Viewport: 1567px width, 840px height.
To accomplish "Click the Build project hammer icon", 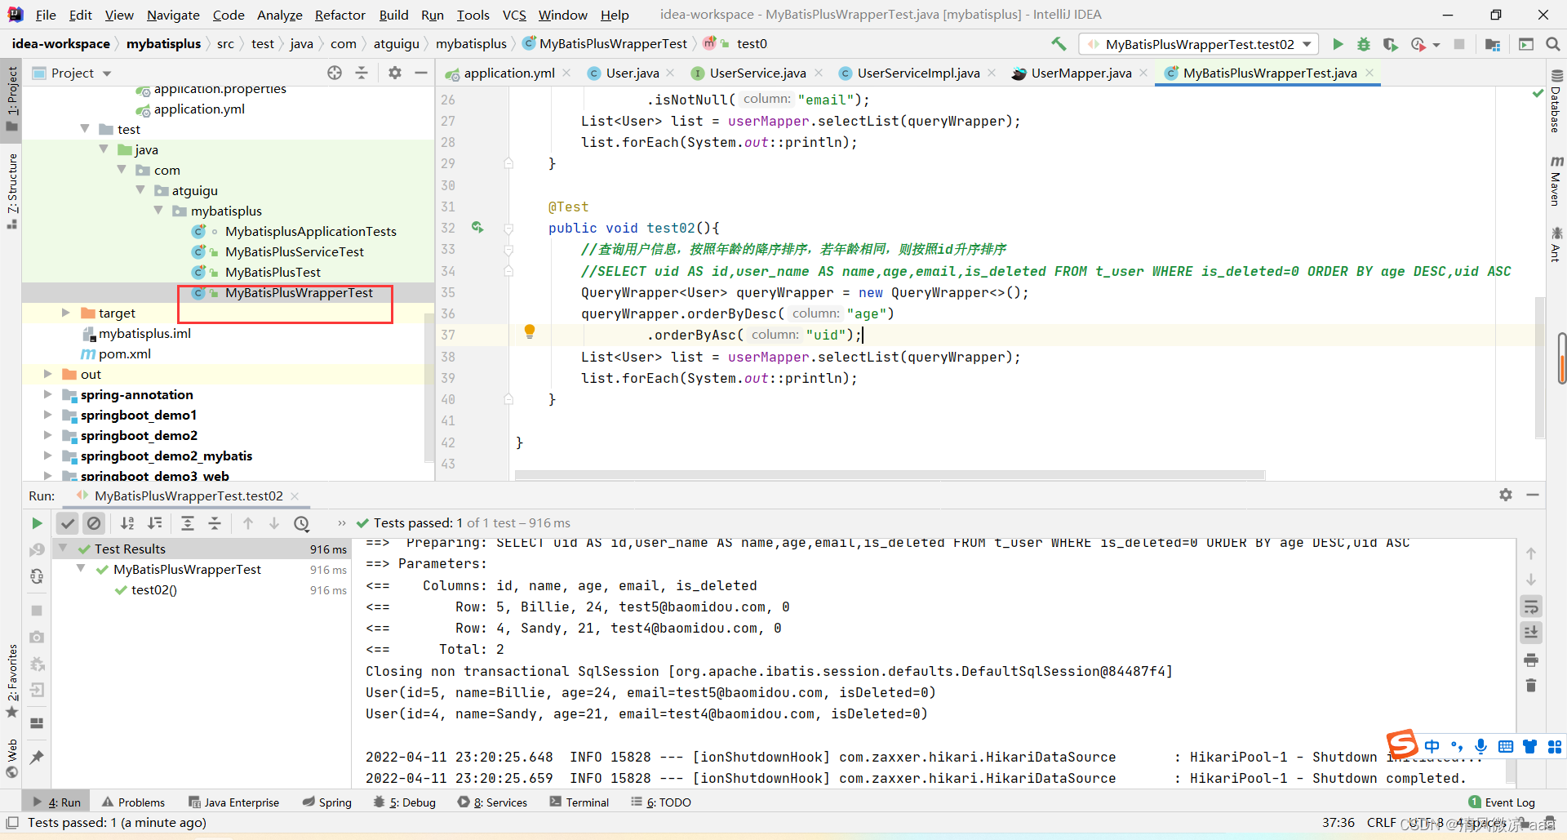I will 1059,44.
